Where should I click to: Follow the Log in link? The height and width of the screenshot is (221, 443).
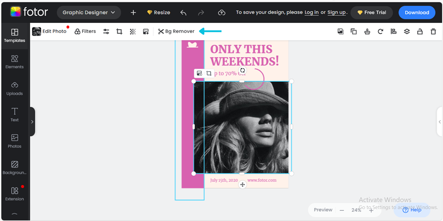[311, 12]
